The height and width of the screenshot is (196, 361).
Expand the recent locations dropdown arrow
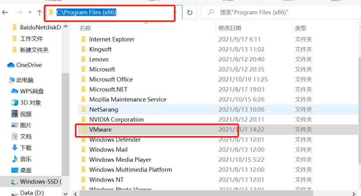point(30,13)
